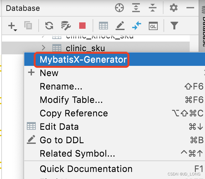Choose Modify Table... menu entry
Screen dimensions: 205x179
115,100
